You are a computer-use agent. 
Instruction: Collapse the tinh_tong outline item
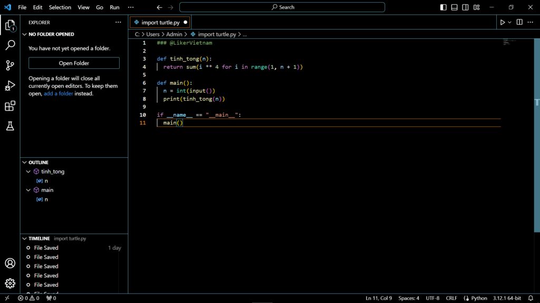click(28, 171)
